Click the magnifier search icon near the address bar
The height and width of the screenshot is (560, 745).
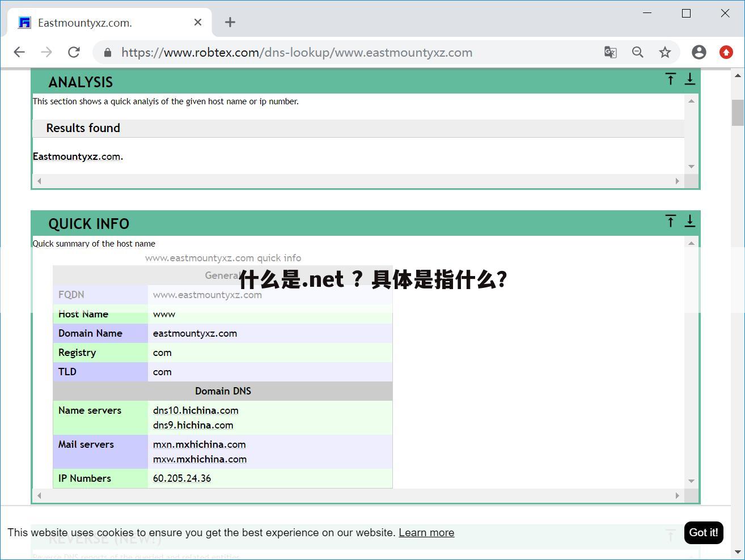click(x=638, y=52)
